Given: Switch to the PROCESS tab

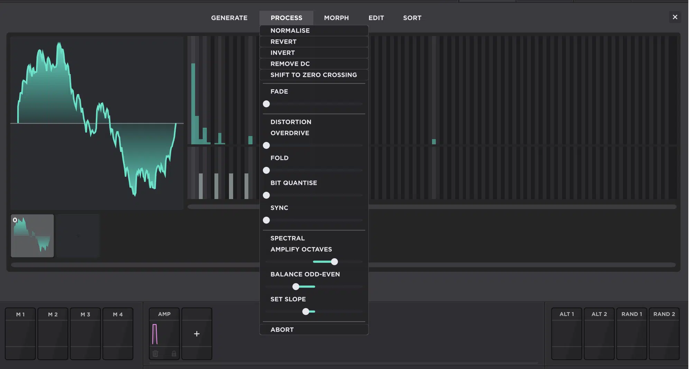Looking at the screenshot, I should tap(286, 18).
